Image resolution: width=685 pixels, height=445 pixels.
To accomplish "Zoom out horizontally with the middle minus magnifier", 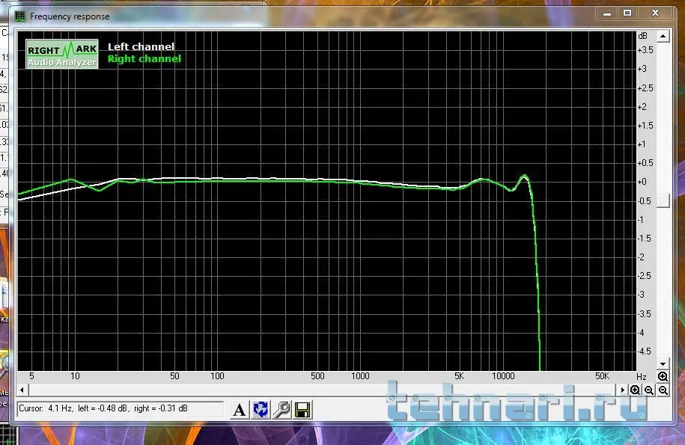I will (649, 390).
